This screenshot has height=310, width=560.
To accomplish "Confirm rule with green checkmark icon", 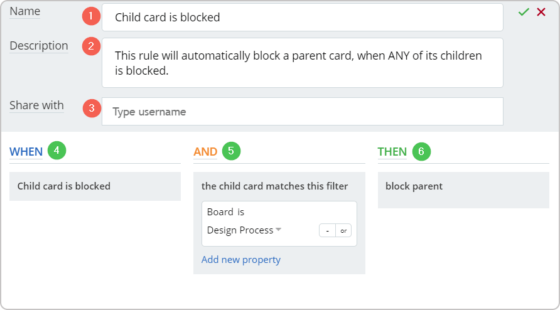I will pos(524,12).
